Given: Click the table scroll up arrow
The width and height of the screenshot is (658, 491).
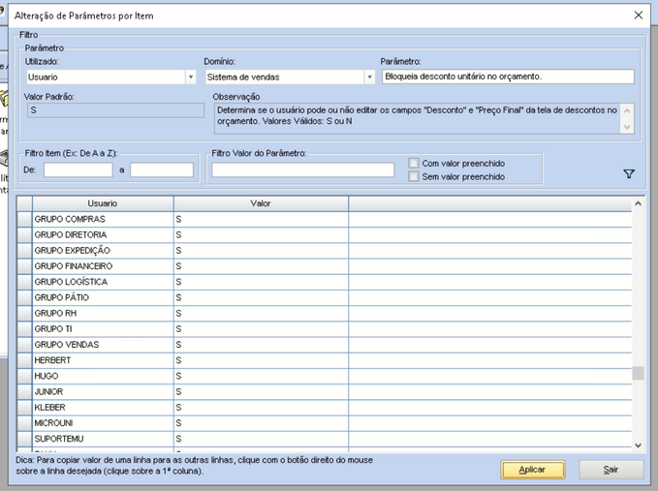Looking at the screenshot, I should click(x=638, y=203).
